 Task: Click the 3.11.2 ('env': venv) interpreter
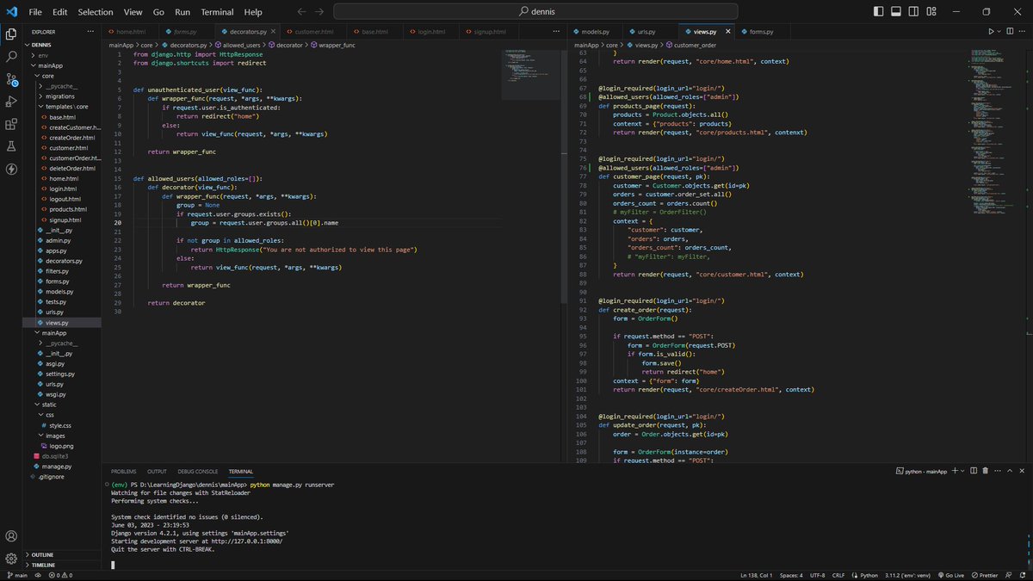click(x=908, y=575)
